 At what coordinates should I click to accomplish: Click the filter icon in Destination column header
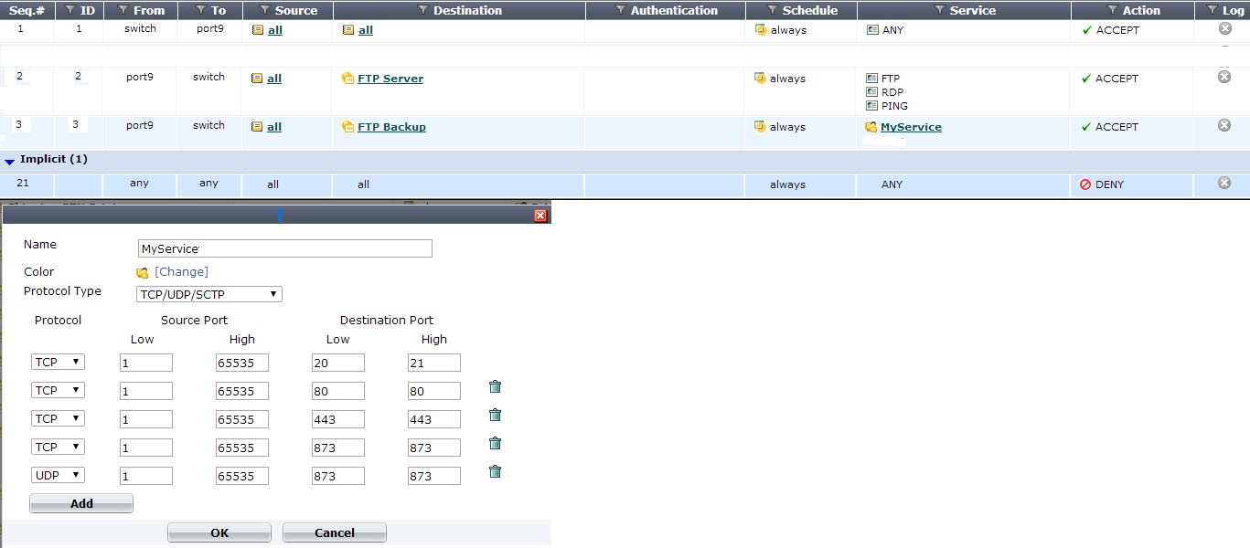pos(422,10)
